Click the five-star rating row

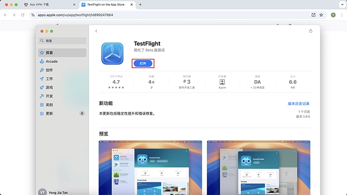point(116,87)
